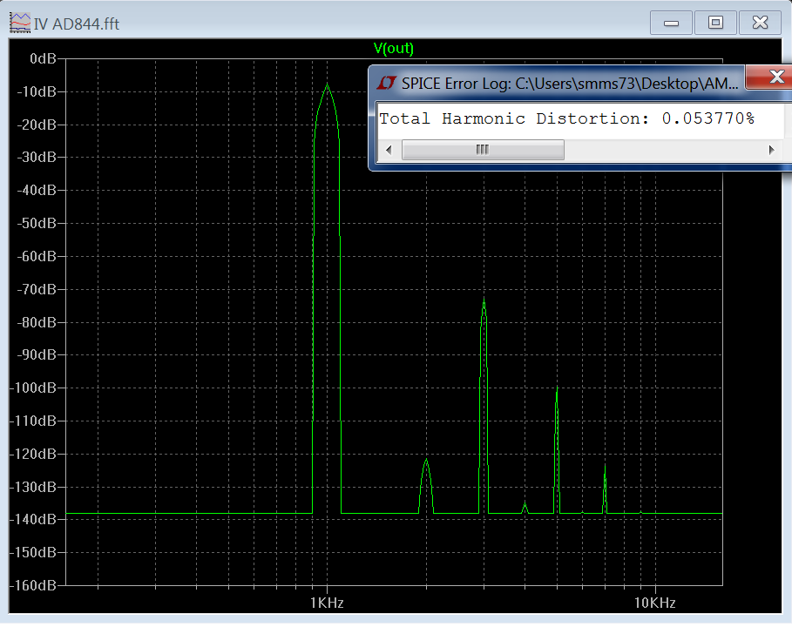Click the 10KHz frequency axis label

click(x=654, y=603)
